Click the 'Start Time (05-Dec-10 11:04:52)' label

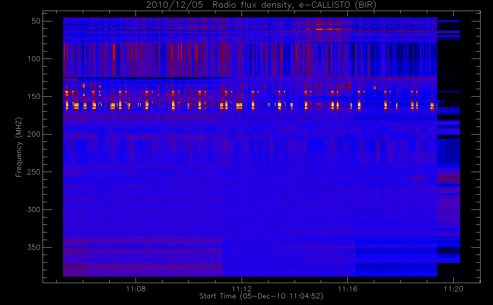[261, 296]
